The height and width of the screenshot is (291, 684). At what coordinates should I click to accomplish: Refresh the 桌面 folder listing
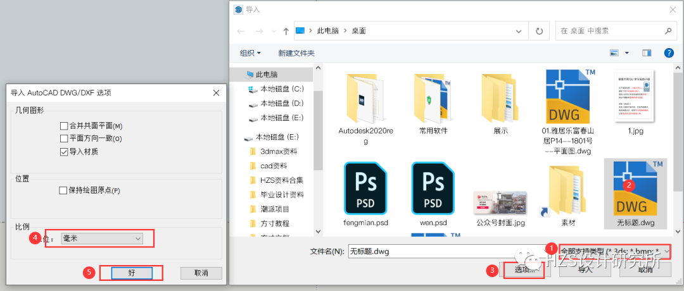click(x=539, y=31)
